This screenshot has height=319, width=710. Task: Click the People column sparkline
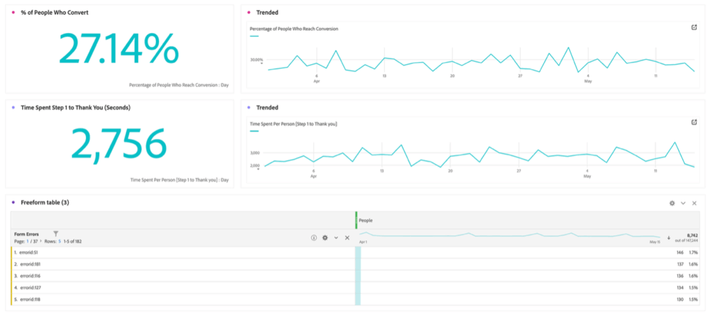510,235
